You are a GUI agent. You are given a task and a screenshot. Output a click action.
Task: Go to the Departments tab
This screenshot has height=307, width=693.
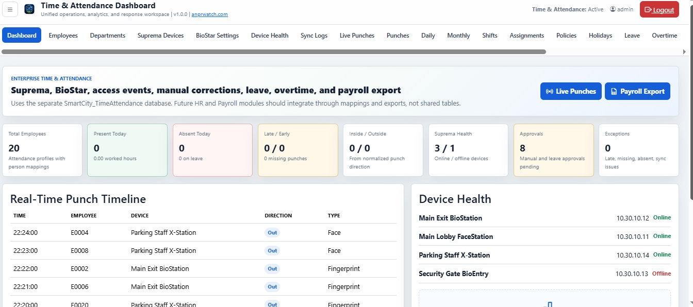[108, 36]
